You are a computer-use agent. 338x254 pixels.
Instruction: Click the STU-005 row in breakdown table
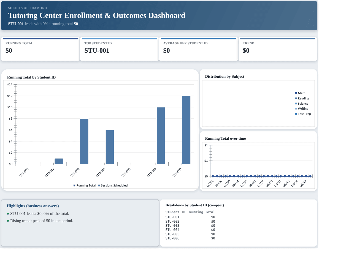click(190, 234)
